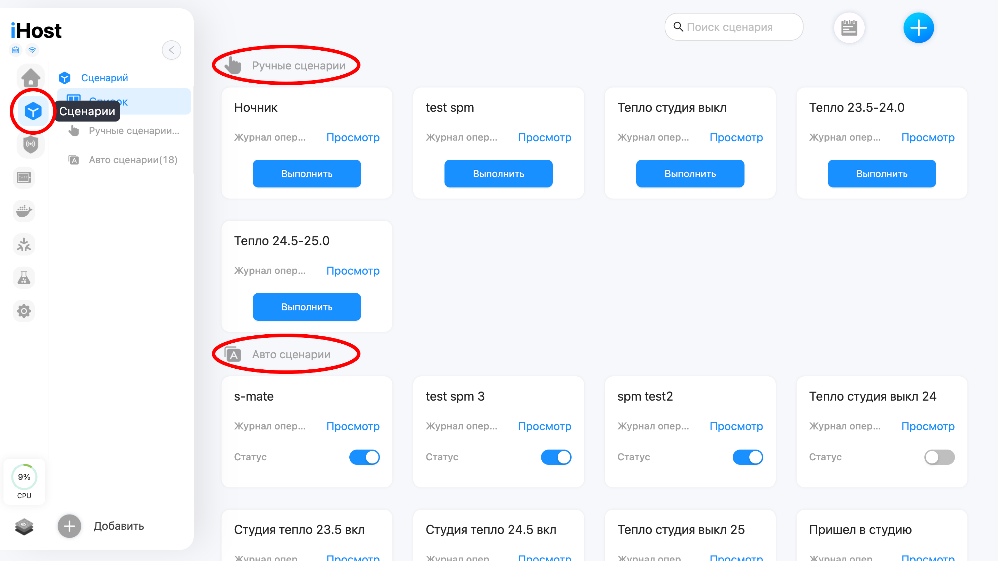
Task: Open the Security shield icon
Action: pos(31,144)
